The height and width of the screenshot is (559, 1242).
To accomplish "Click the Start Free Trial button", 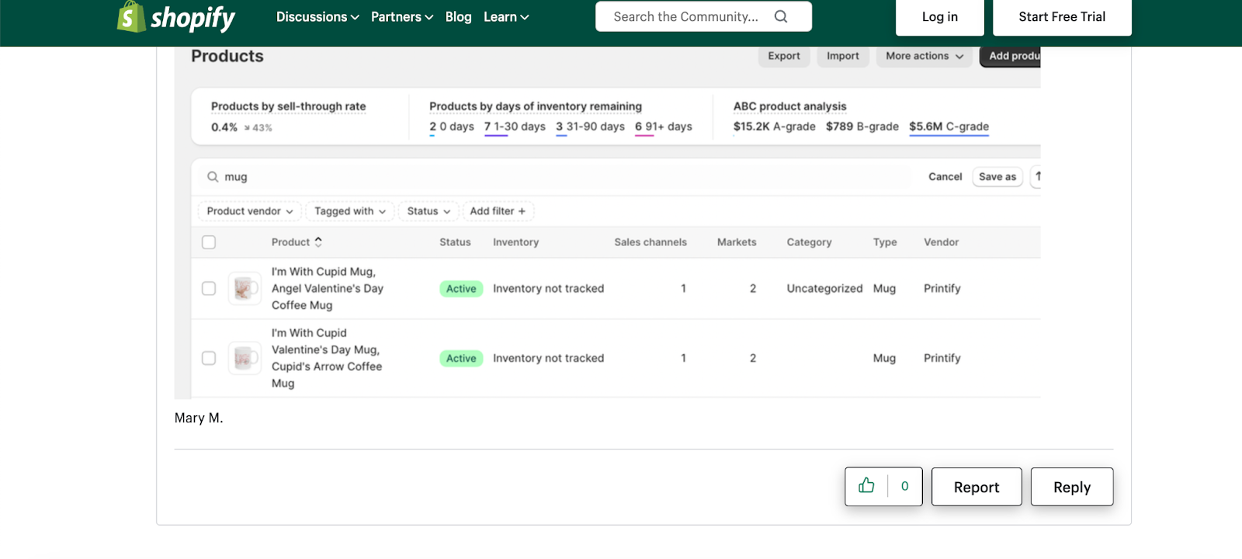I will click(1062, 16).
